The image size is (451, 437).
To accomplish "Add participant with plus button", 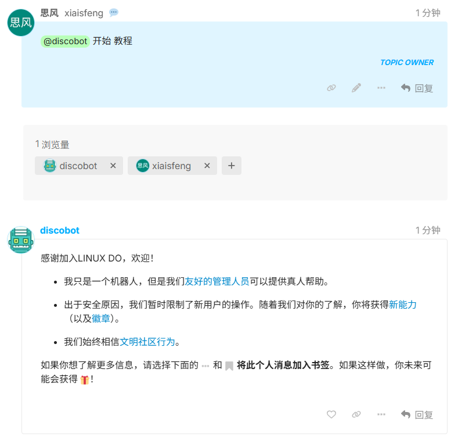I will [232, 166].
